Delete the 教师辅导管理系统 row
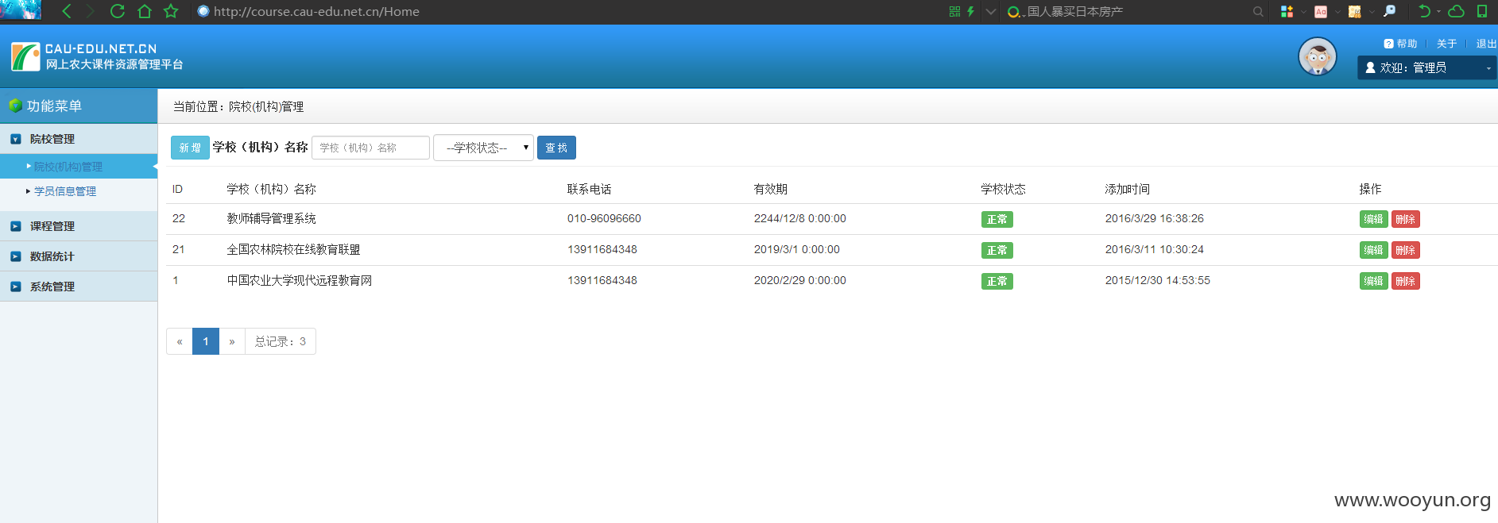1498x523 pixels. pyautogui.click(x=1405, y=219)
